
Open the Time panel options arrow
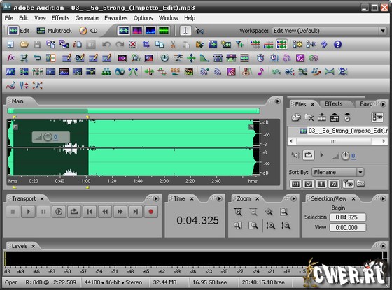pyautogui.click(x=220, y=198)
